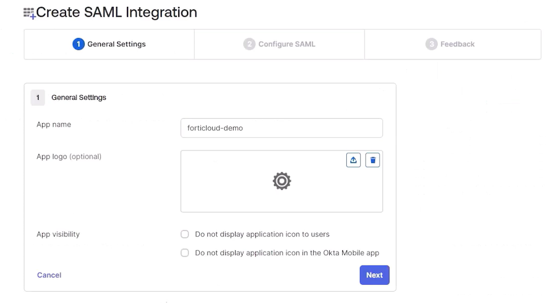Click the app grid icon beside the title
Screen dimensions: 546x303
point(29,14)
